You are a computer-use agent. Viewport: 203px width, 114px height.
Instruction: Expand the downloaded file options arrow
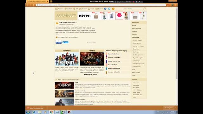[x=45, y=108]
